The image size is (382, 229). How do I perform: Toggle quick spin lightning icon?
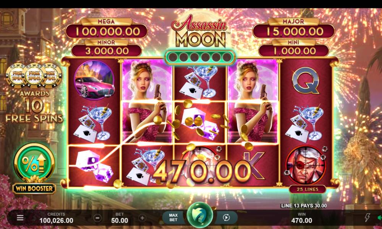tap(367, 217)
